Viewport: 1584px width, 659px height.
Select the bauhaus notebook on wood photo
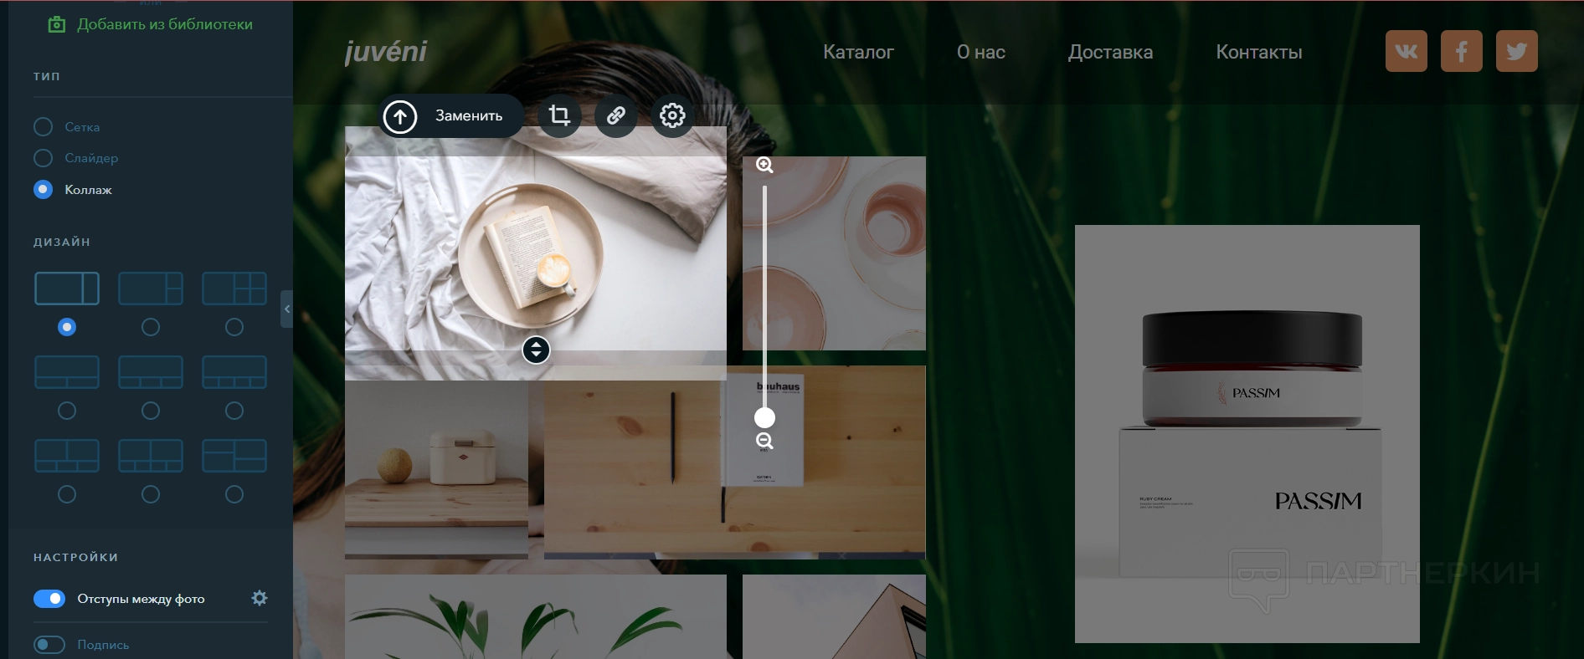(x=735, y=462)
